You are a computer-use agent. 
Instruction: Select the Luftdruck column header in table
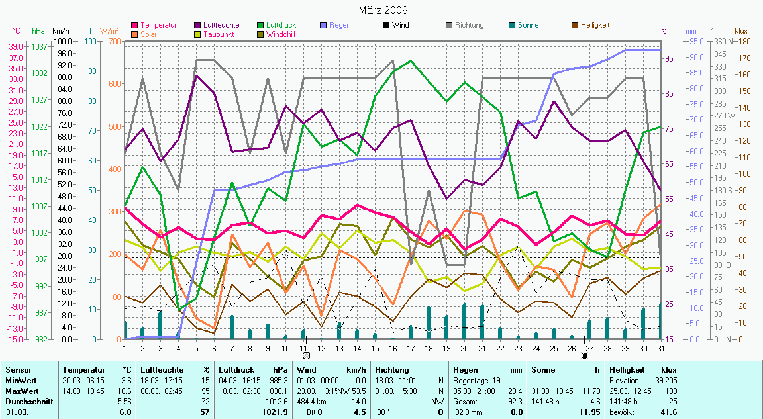(x=237, y=371)
